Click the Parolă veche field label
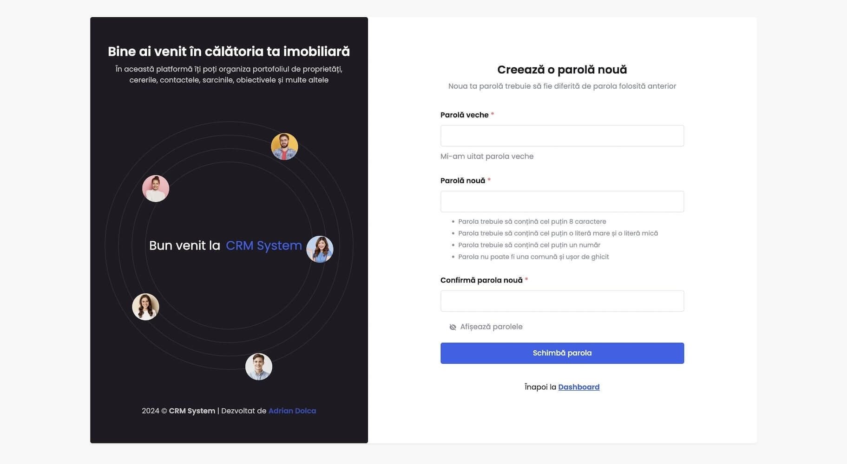This screenshot has height=464, width=847. point(464,115)
